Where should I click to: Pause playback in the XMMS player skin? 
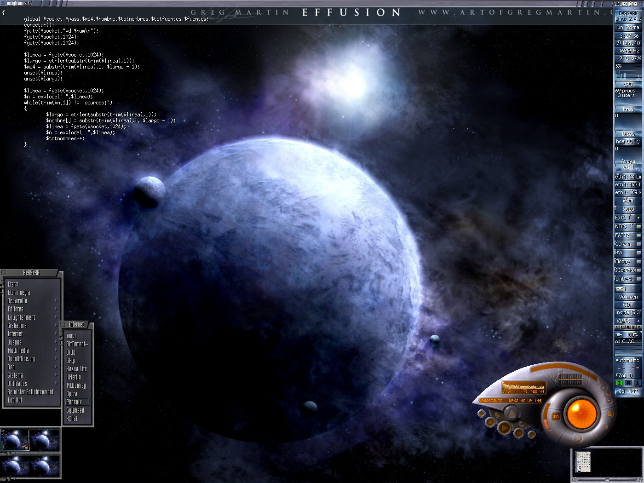pos(519,433)
